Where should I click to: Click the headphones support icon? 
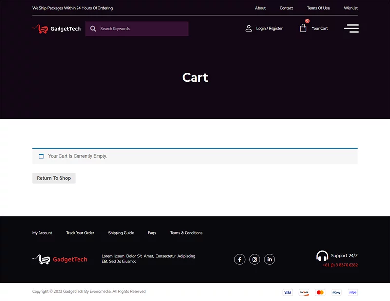(x=322, y=256)
